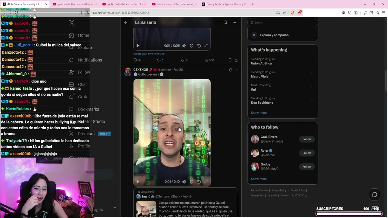Switch to 'gemidos de Alvin y las ardillas' tab
The width and height of the screenshot is (388, 218).
(x=75, y=4)
